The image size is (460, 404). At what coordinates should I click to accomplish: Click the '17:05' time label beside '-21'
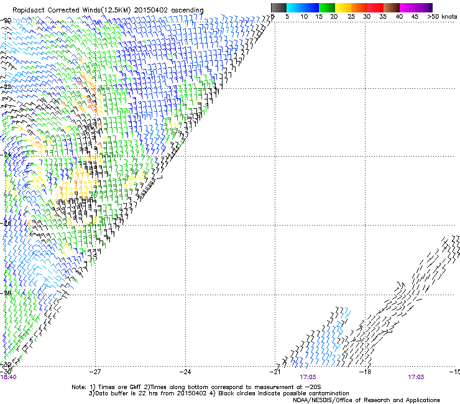pos(308,377)
